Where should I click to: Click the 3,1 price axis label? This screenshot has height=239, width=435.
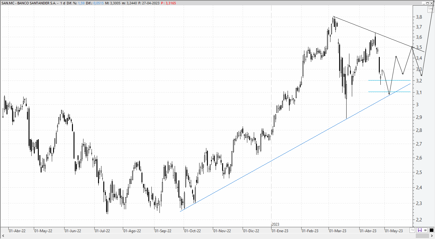419,93
